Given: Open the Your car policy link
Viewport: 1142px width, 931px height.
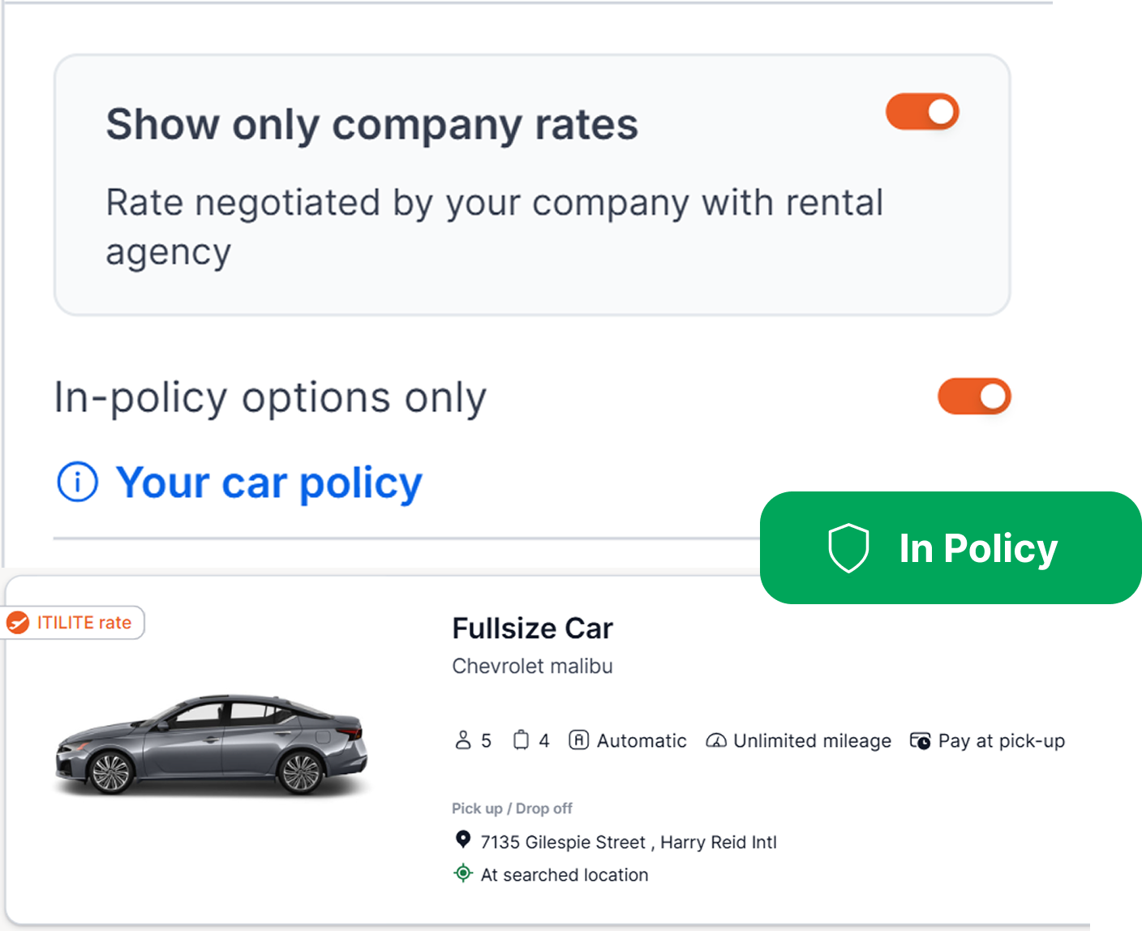Looking at the screenshot, I should click(268, 483).
